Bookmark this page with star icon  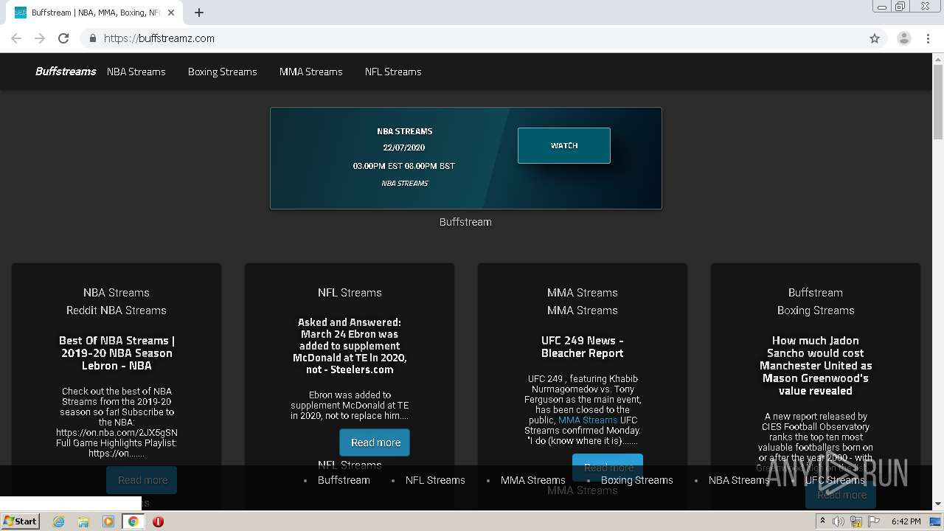(x=875, y=38)
